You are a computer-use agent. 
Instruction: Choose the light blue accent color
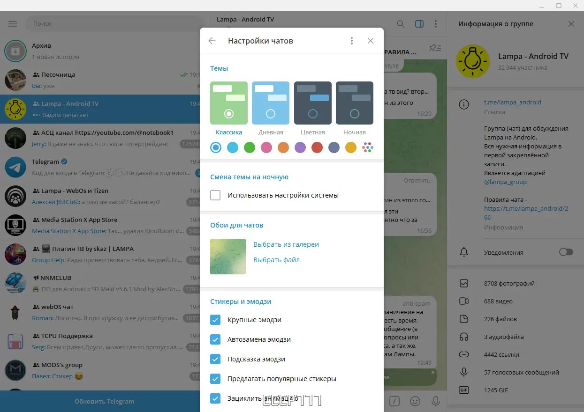tap(233, 147)
